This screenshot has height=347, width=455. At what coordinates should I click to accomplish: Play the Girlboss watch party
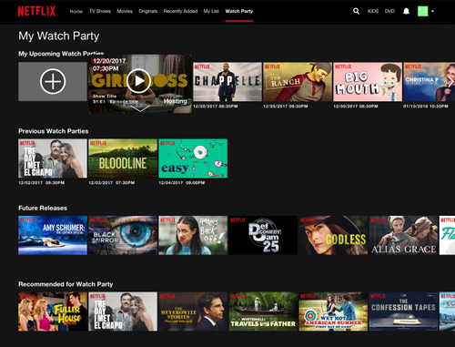pyautogui.click(x=138, y=81)
